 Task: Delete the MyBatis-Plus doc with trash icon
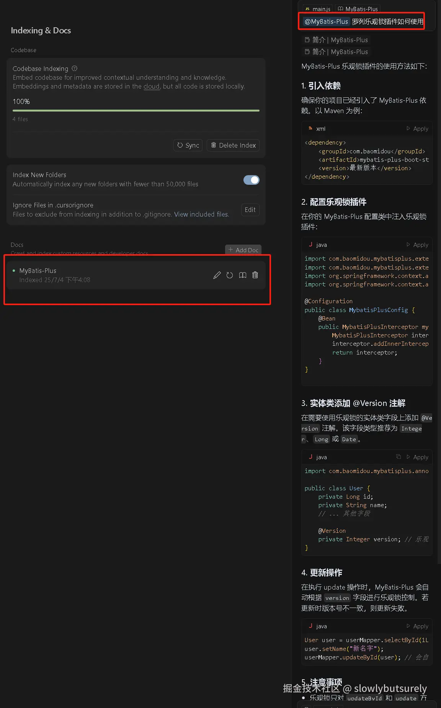coord(255,275)
